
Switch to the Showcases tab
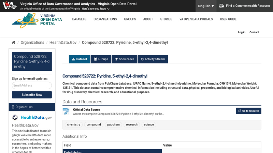125,59
